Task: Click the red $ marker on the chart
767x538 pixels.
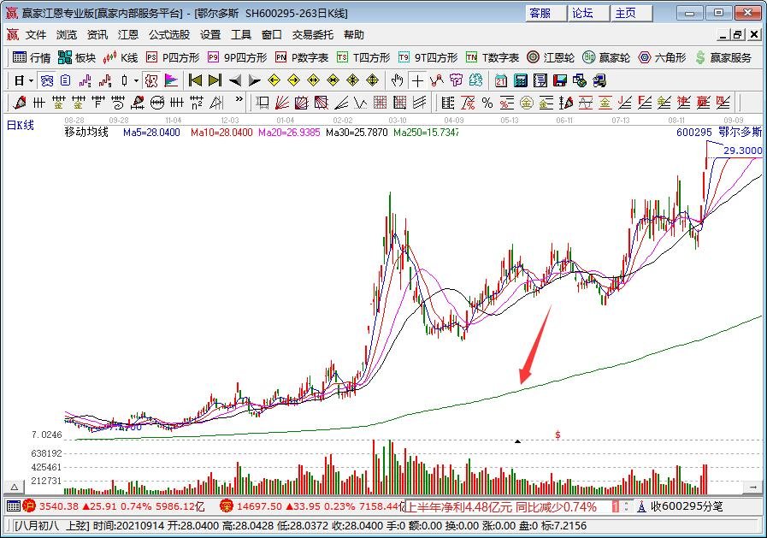Action: coord(558,435)
